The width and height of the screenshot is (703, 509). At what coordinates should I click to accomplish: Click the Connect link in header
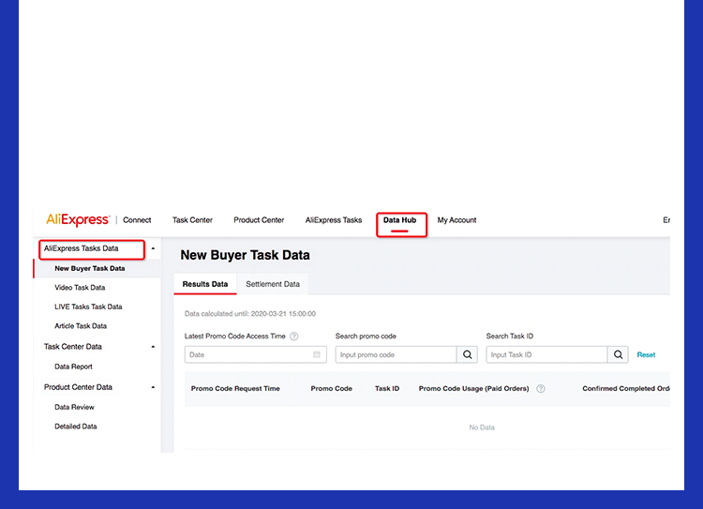pyautogui.click(x=137, y=220)
